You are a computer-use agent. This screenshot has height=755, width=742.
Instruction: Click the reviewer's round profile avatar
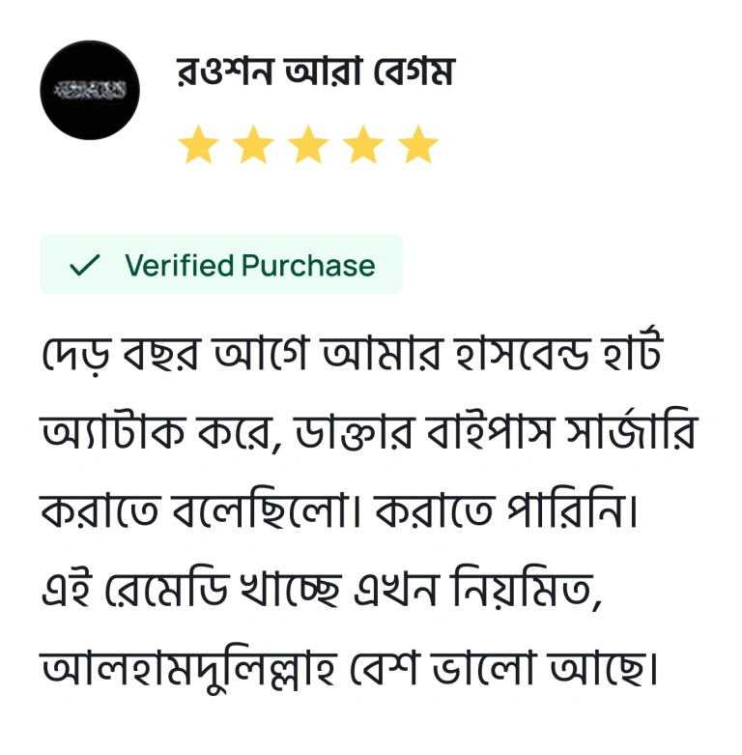tap(90, 90)
